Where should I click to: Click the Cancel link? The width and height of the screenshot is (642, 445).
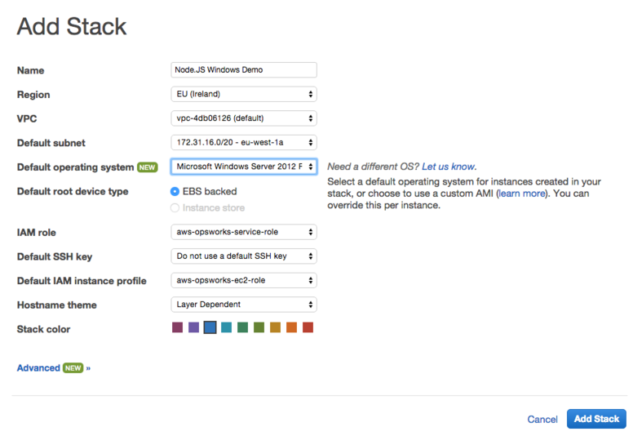[542, 419]
